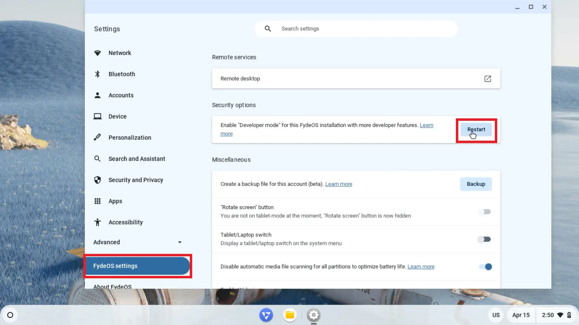Open Apps settings via the grid icon
Image resolution: width=579 pixels, height=325 pixels.
click(x=97, y=201)
